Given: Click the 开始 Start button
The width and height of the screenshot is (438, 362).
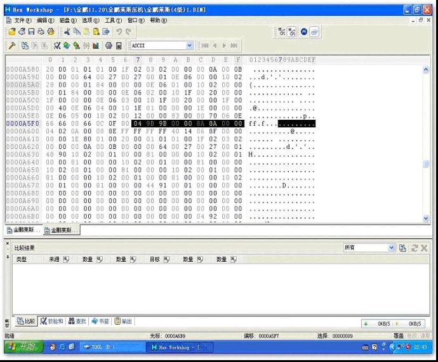Looking at the screenshot, I should point(23,347).
